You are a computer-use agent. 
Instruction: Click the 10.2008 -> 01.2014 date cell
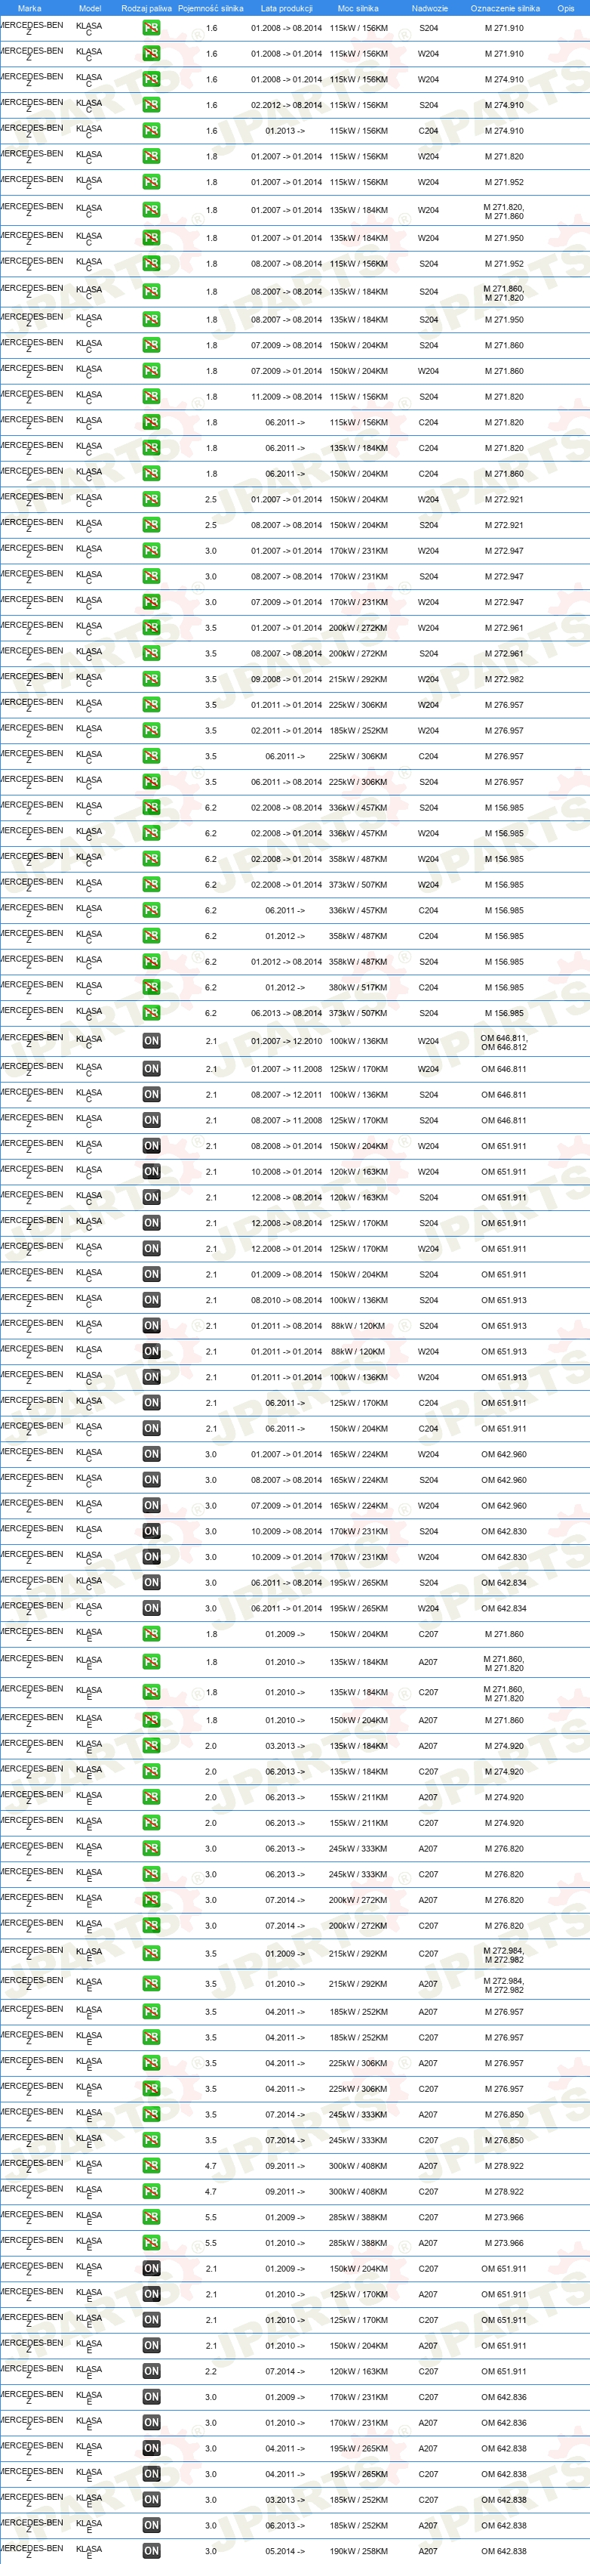tap(286, 1172)
